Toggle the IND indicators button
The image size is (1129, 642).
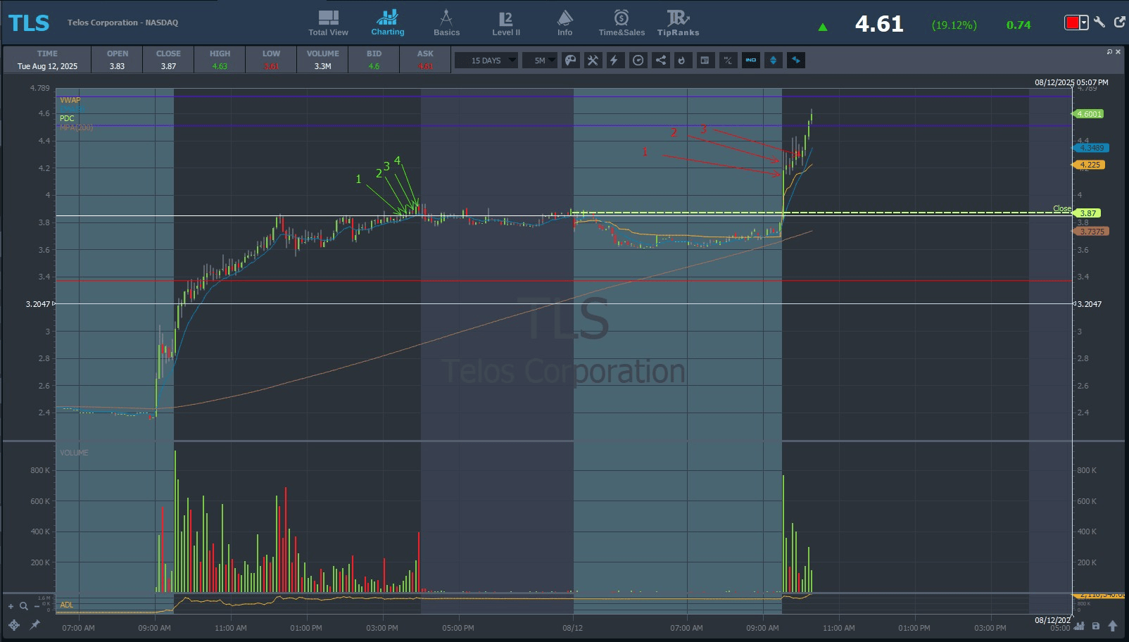[x=750, y=61]
